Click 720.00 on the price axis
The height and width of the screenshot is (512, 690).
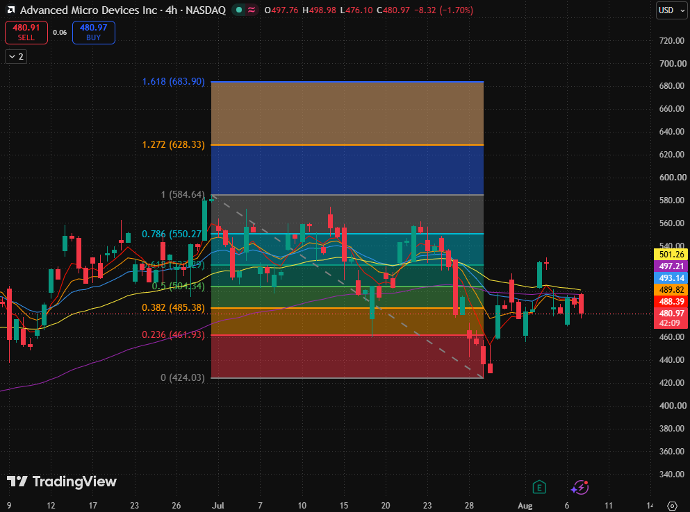click(x=672, y=40)
